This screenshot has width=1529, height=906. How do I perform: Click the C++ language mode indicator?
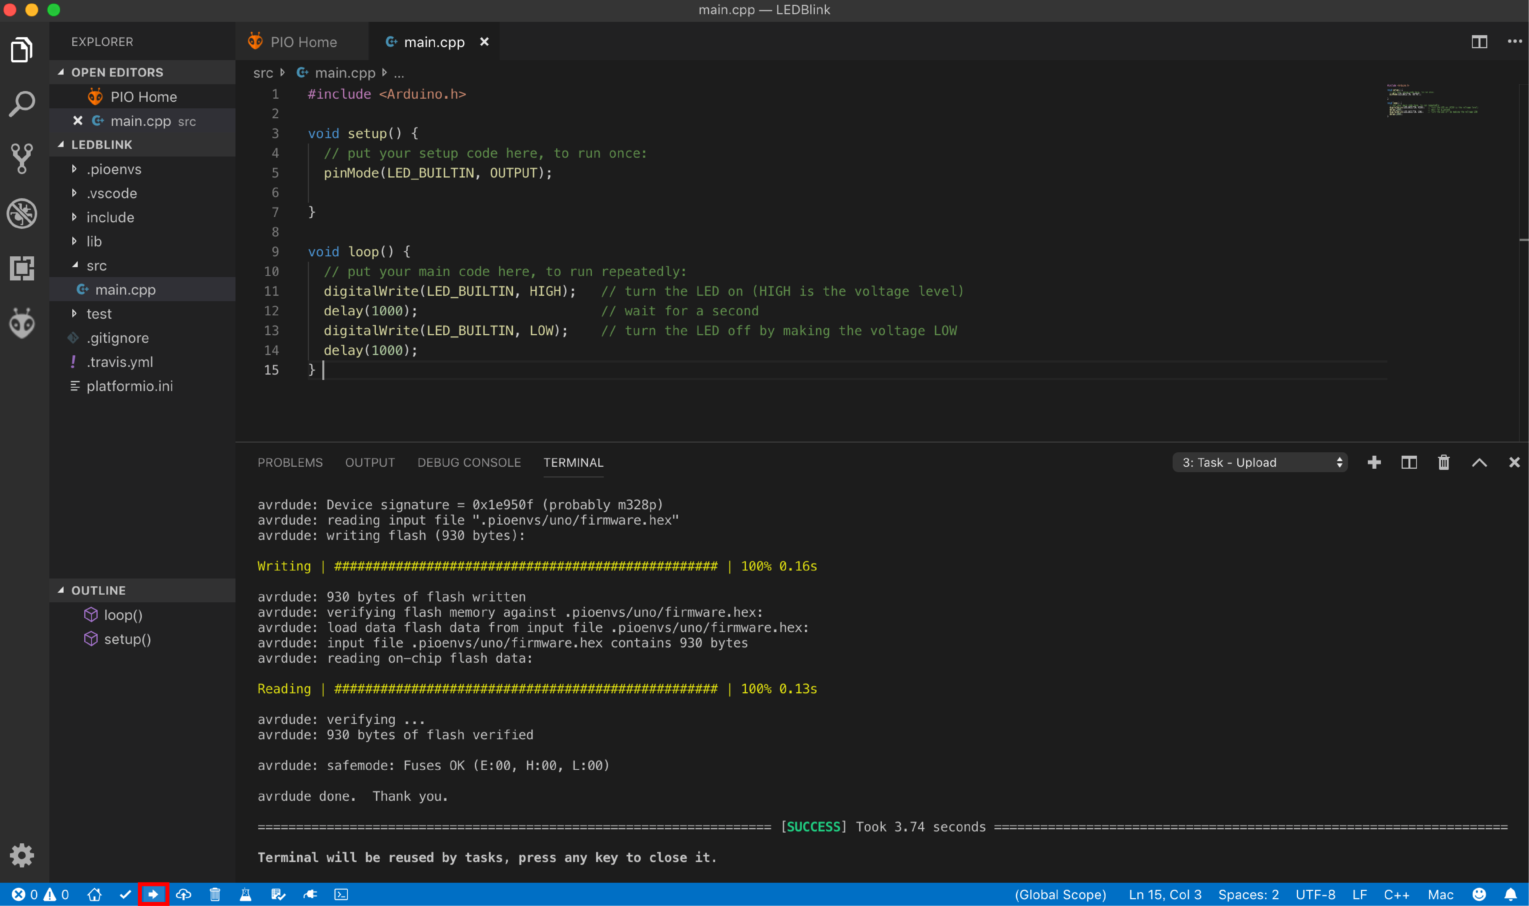(1396, 894)
